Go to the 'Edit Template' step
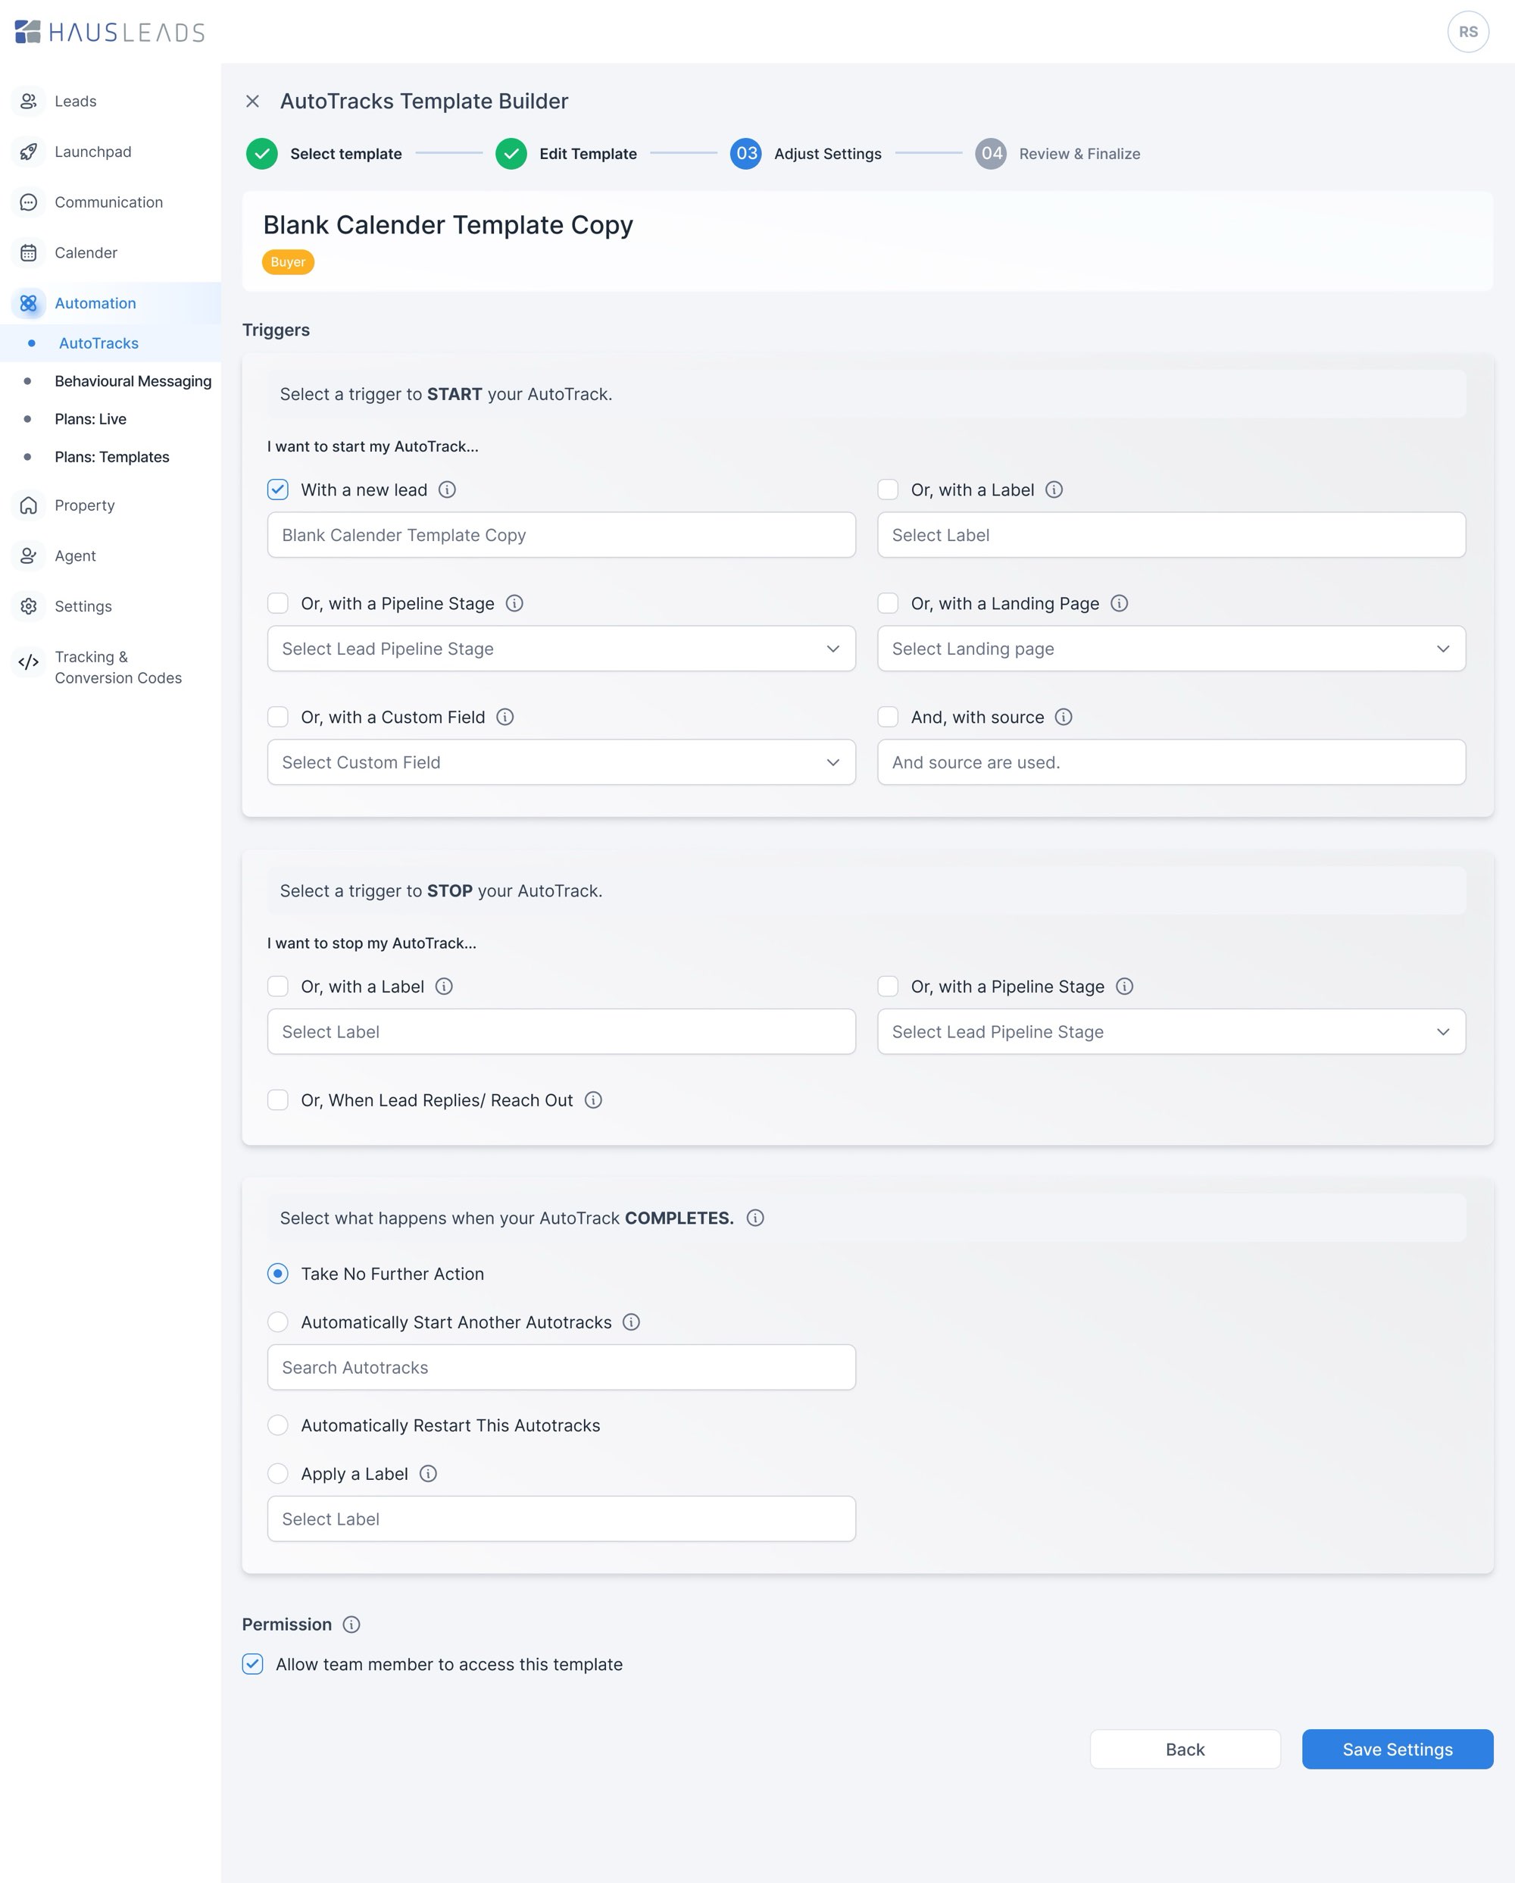The height and width of the screenshot is (1883, 1515). pos(566,154)
